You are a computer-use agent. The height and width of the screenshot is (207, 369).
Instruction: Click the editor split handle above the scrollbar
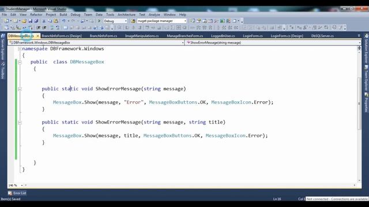click(x=359, y=48)
